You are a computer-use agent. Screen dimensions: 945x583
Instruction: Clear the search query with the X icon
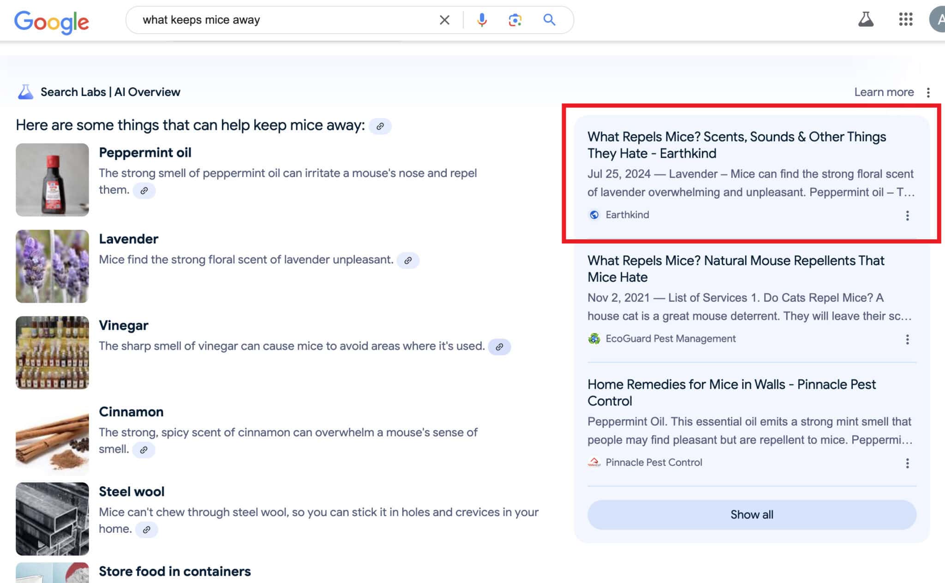444,20
